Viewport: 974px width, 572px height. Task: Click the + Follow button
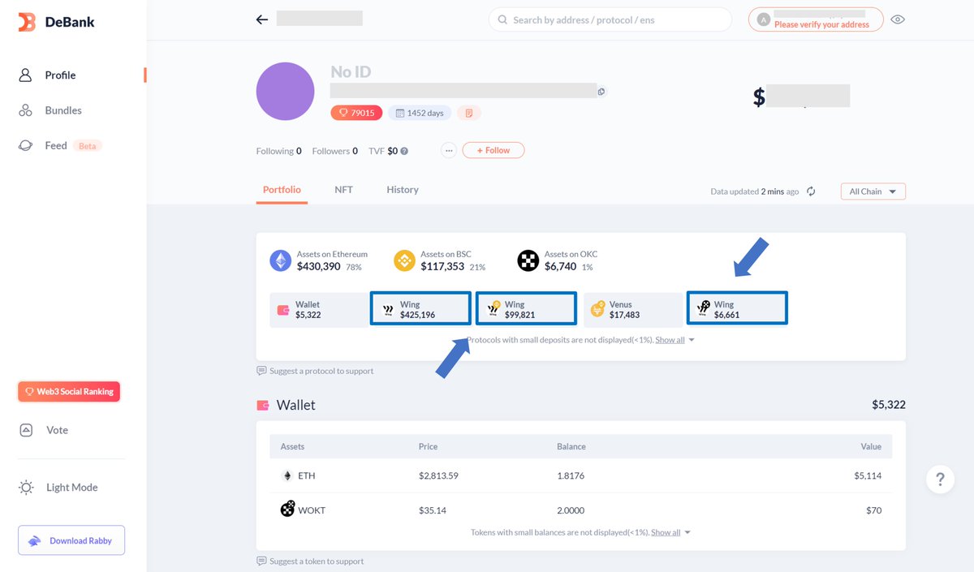click(x=493, y=149)
